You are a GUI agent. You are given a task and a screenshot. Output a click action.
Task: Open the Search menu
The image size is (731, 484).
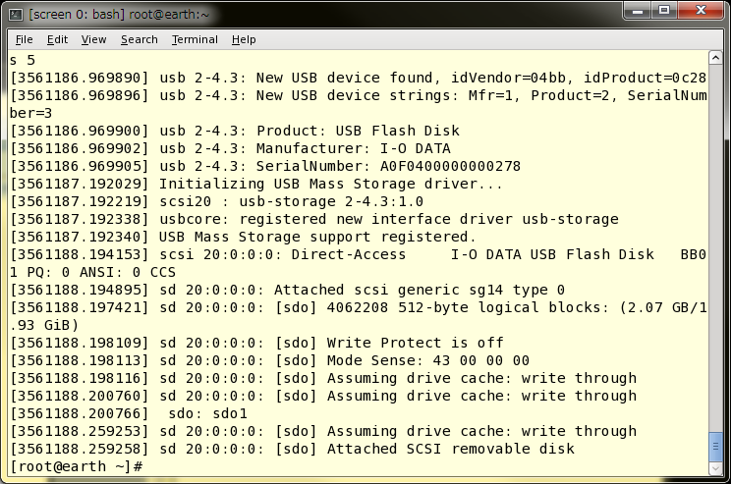click(x=139, y=39)
